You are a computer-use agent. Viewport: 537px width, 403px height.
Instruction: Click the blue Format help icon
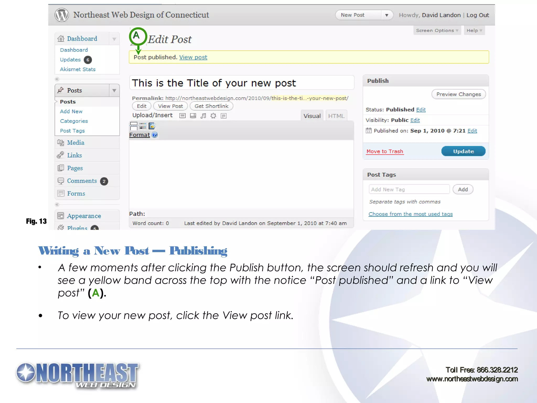(155, 135)
